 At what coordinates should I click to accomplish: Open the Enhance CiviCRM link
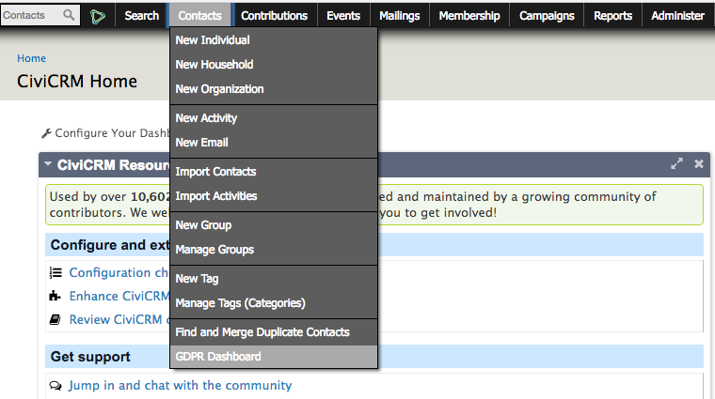coord(119,296)
